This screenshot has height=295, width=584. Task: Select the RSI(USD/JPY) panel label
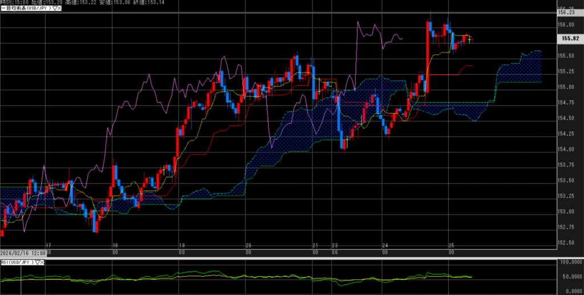click(x=17, y=262)
